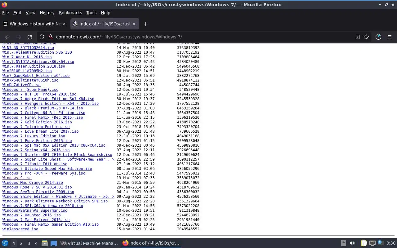
Task: Download WiN7-3D-EDITION2014.iso
Action: (x=28, y=48)
